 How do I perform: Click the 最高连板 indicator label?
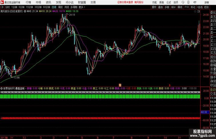coord(20,88)
